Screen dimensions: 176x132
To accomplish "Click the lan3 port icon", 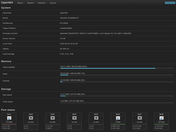I will pos(52,118).
